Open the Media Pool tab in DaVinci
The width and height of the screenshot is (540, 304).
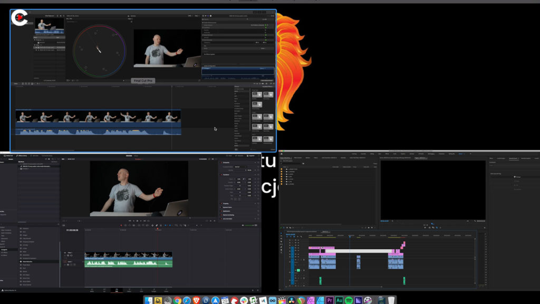click(x=8, y=156)
